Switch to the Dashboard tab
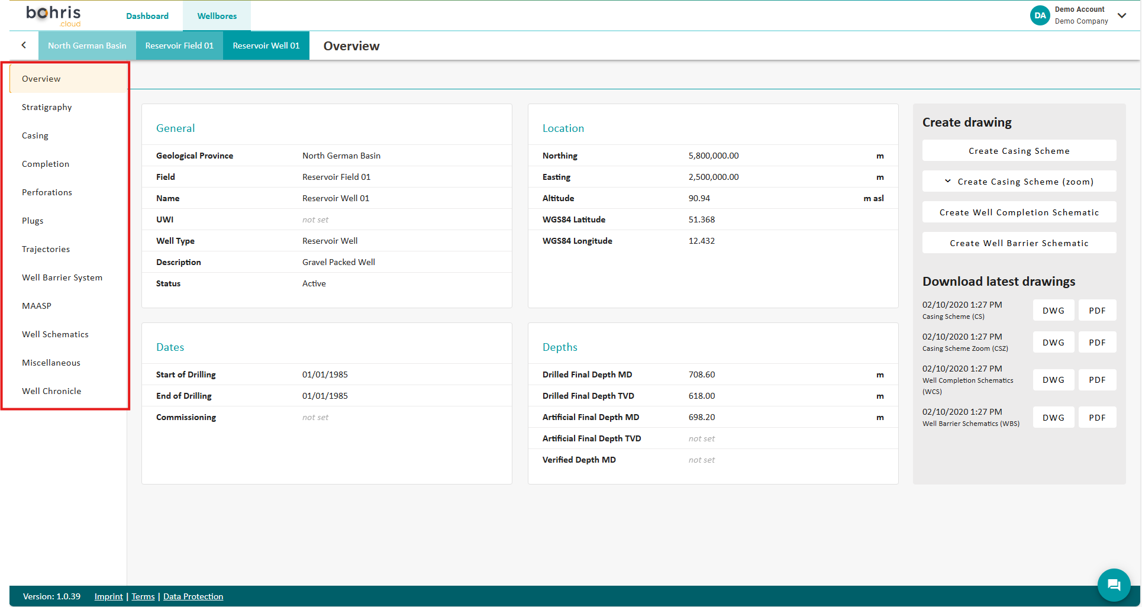 coord(147,16)
